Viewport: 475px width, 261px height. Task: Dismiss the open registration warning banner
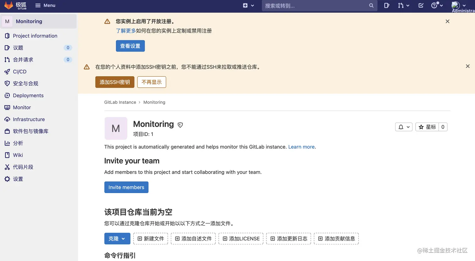447,21
